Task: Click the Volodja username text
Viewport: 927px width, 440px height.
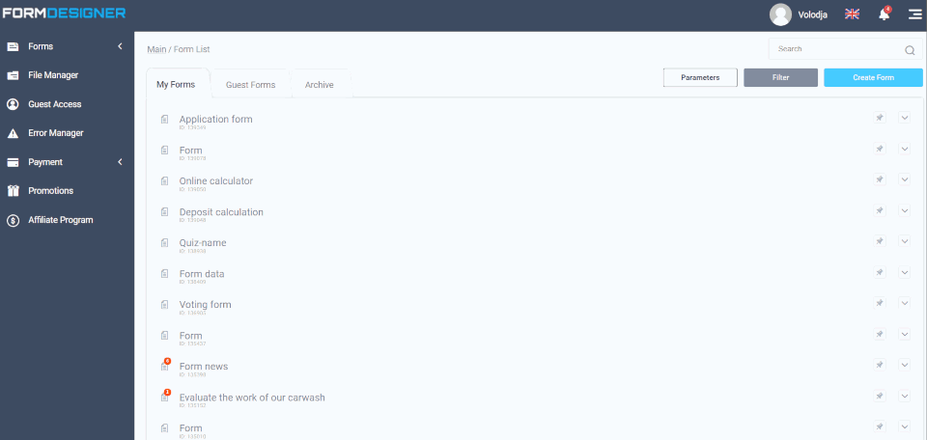Action: pyautogui.click(x=813, y=14)
